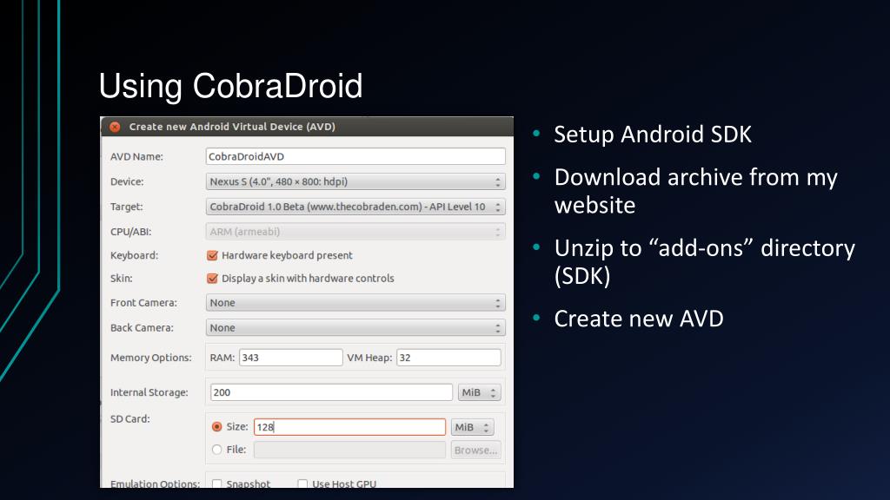Click the Browse... button
The image size is (890, 500).
[475, 451]
